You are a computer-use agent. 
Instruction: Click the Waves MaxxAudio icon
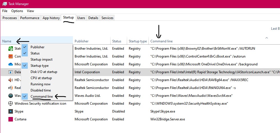click(x=11, y=96)
